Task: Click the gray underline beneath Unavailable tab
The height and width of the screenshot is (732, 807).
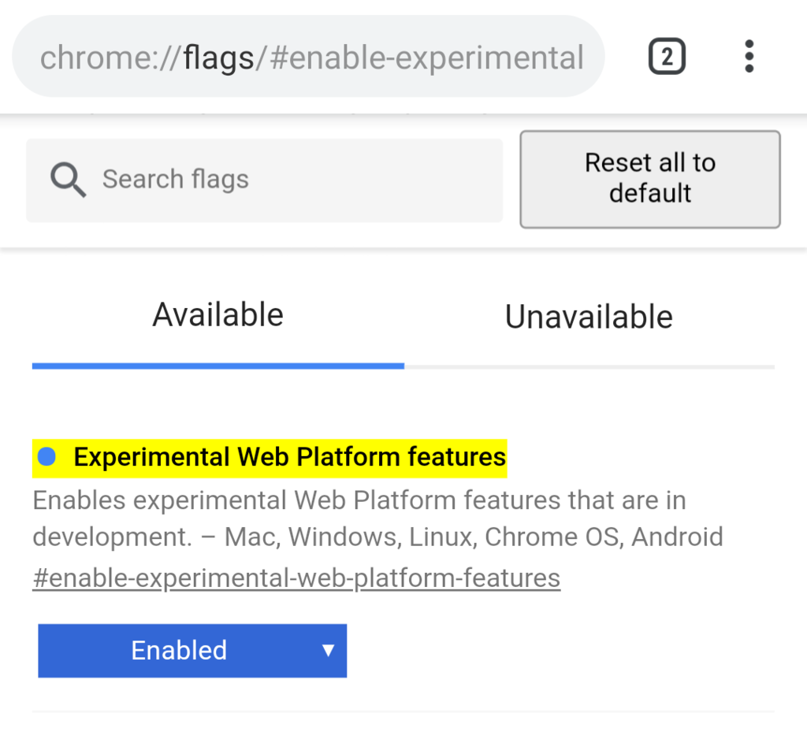Action: point(589,367)
